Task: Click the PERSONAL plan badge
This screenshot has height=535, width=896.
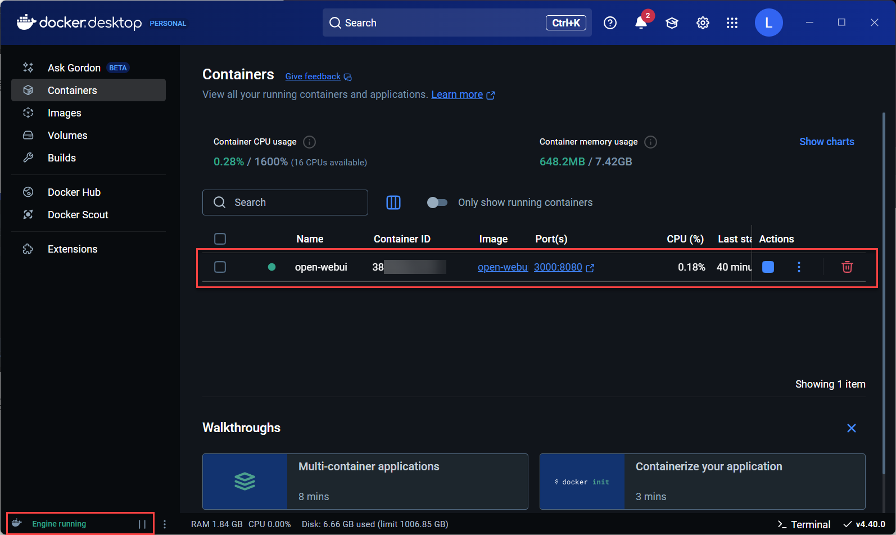Action: [168, 23]
